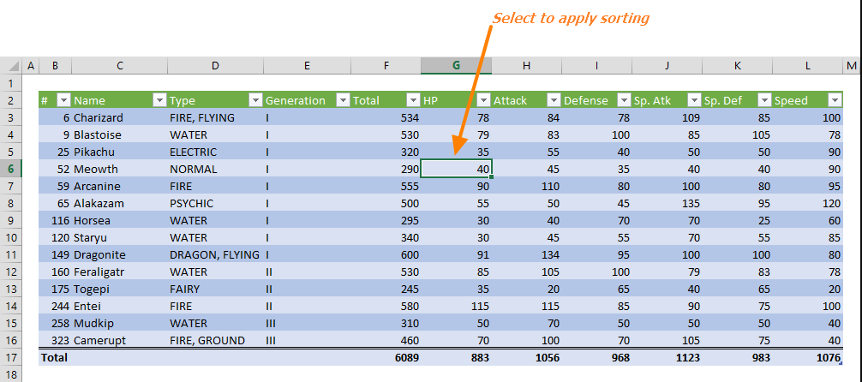
Task: Open the # column filter dropdown
Action: coord(64,100)
